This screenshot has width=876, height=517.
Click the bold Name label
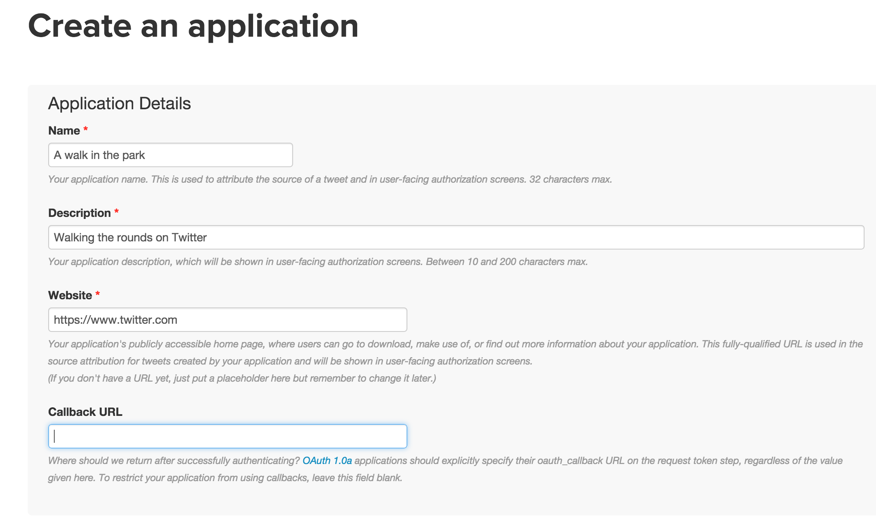coord(64,130)
